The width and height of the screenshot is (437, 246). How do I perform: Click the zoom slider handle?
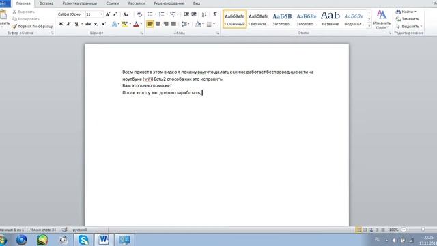(x=423, y=230)
